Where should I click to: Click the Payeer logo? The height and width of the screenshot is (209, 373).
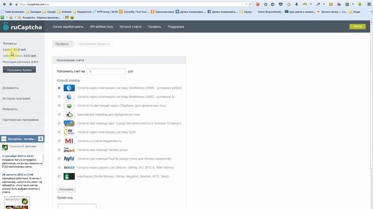69,168
